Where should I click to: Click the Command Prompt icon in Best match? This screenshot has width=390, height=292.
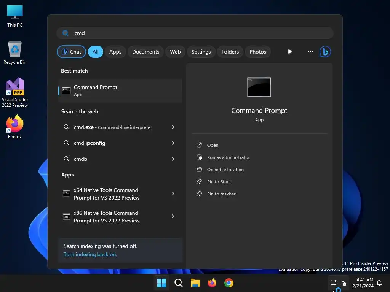click(66, 90)
